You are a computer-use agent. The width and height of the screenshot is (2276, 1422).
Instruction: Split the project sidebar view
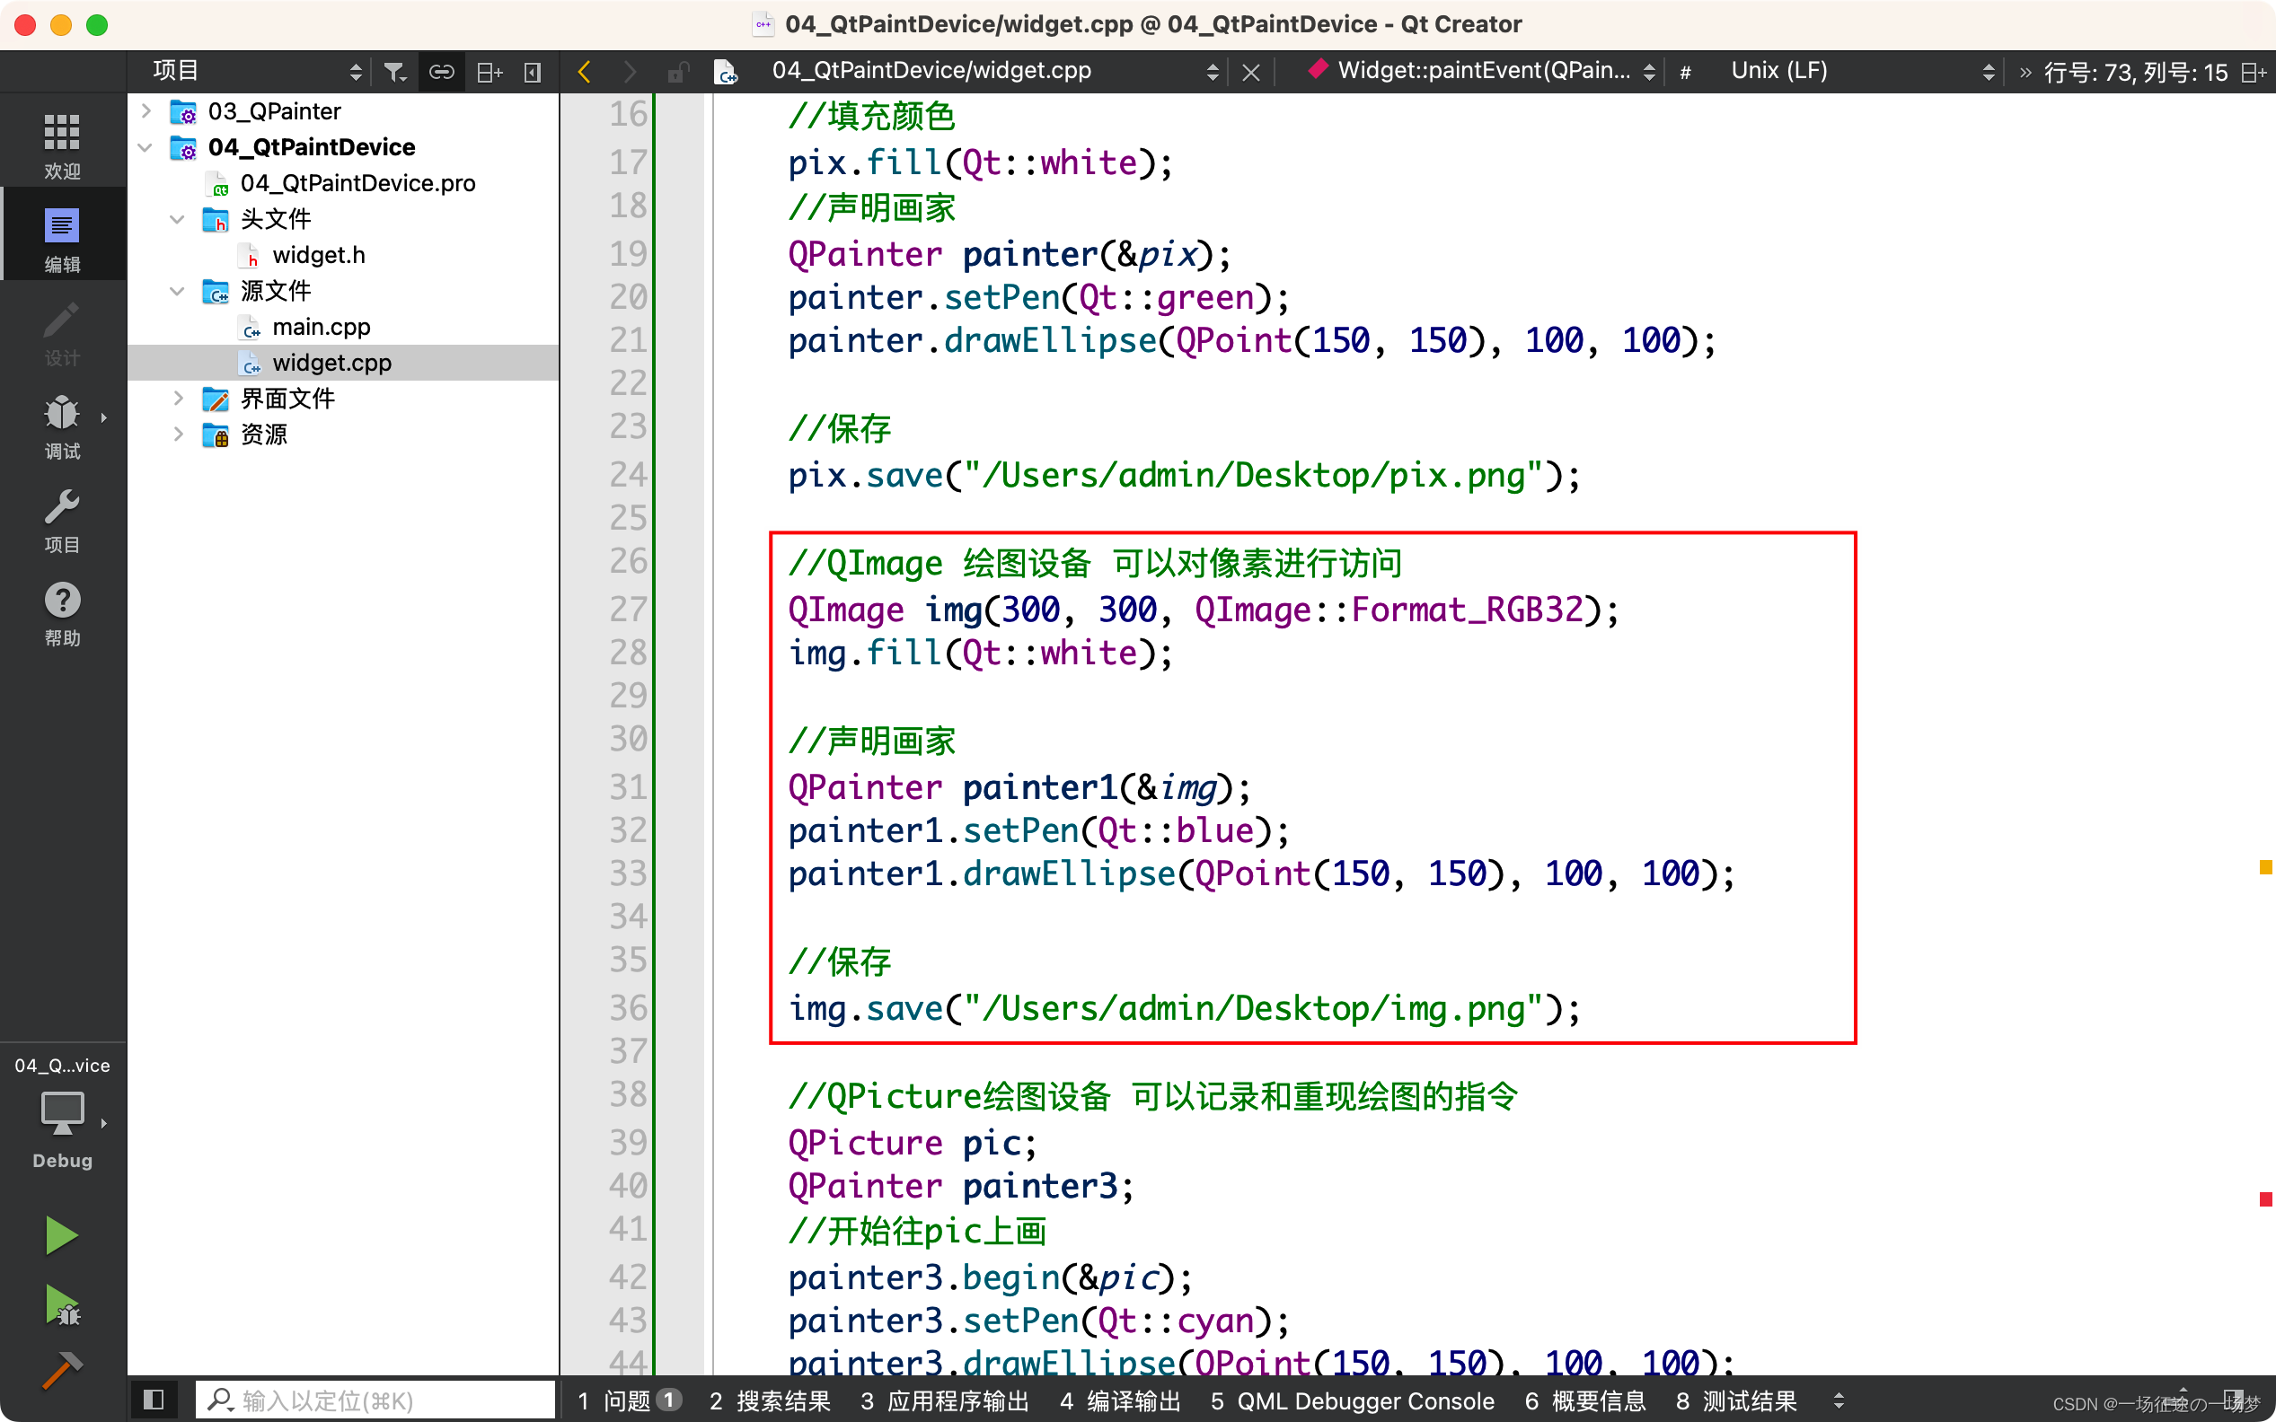pos(490,72)
